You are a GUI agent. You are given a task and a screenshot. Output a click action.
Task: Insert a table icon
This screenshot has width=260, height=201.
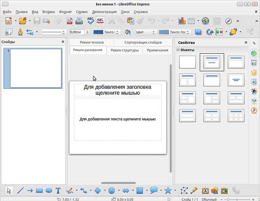[191, 21]
